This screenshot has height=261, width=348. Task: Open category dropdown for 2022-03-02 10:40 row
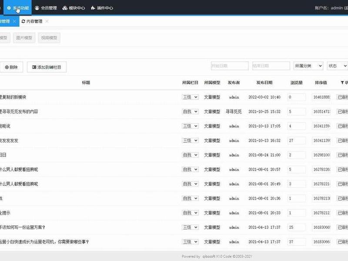190,97
